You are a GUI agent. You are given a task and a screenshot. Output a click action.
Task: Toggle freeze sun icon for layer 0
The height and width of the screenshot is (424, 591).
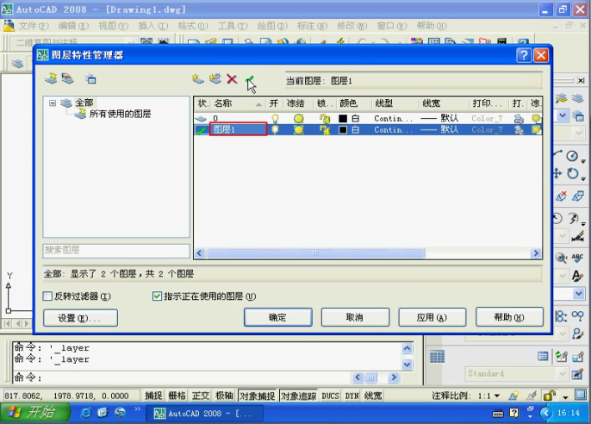tap(298, 118)
